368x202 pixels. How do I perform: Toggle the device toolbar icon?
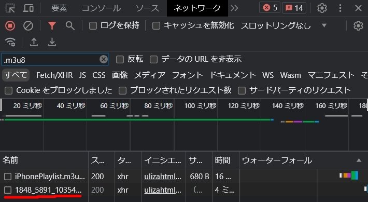[x=28, y=8]
